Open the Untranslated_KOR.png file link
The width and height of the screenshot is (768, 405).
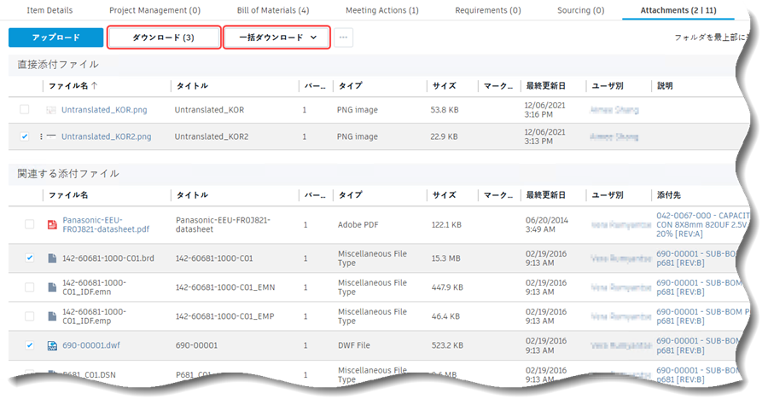pyautogui.click(x=104, y=110)
